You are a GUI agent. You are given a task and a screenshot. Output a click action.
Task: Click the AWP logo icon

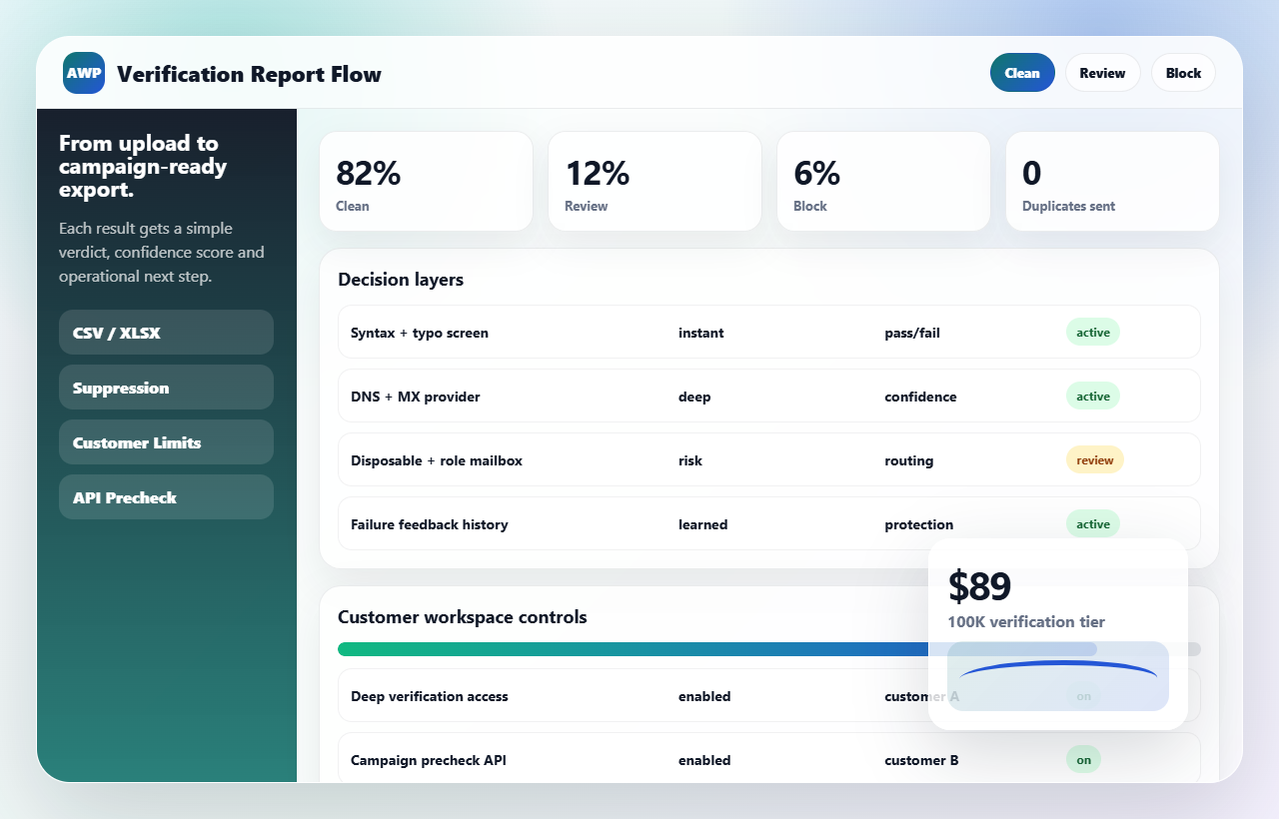tap(84, 73)
